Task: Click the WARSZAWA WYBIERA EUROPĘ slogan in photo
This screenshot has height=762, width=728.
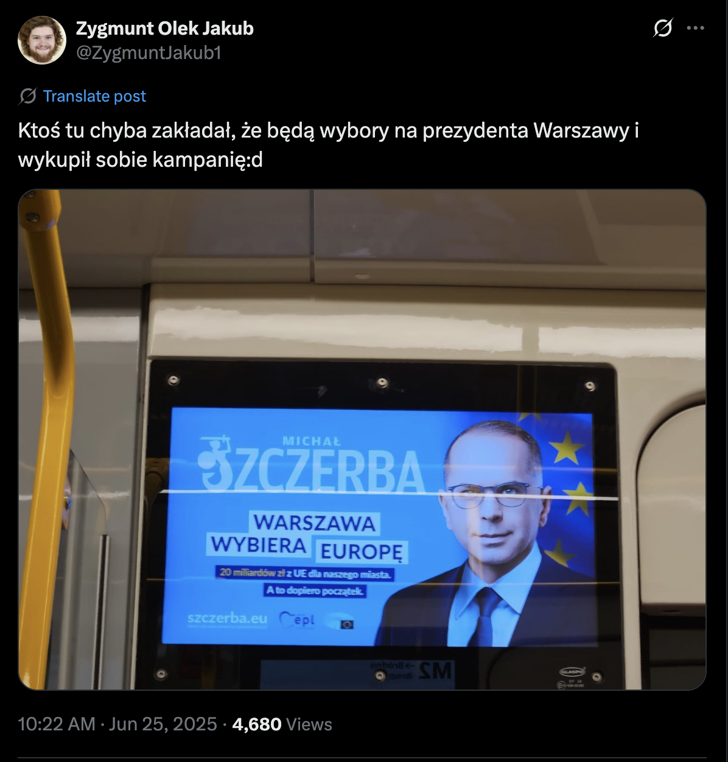Action: click(x=308, y=537)
